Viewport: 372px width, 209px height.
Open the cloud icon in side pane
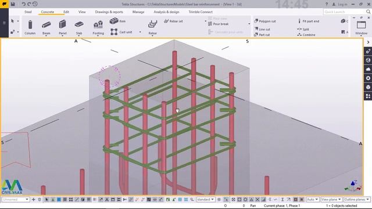(x=368, y=69)
